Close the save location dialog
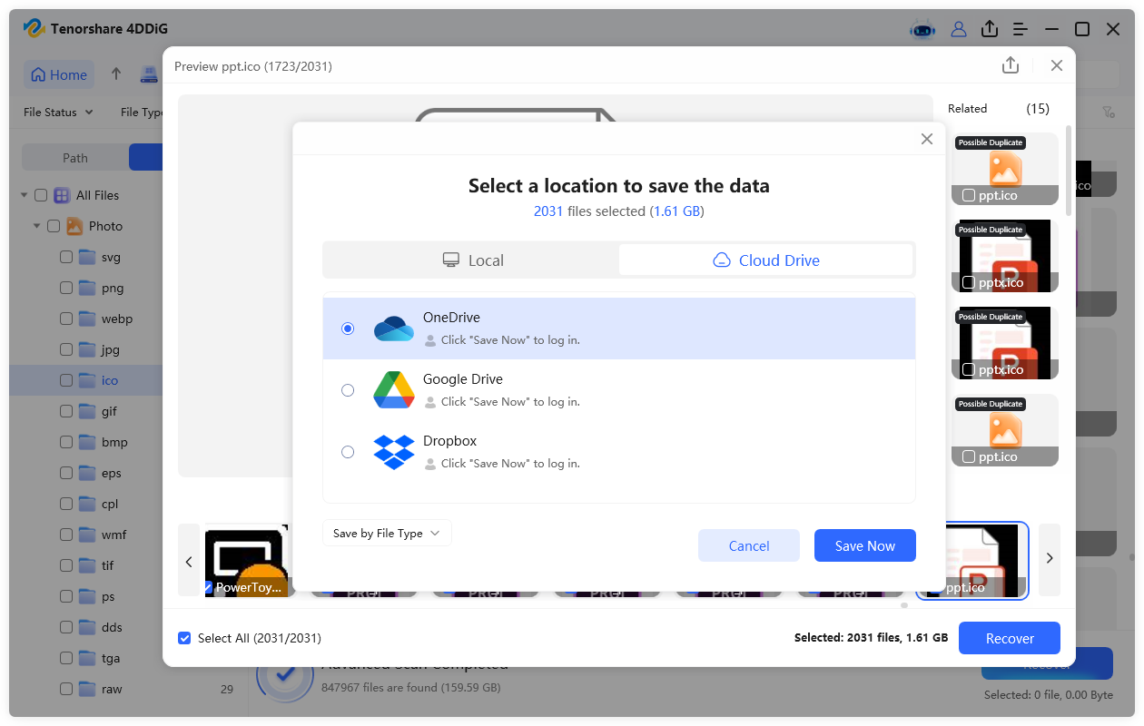Screen dimensions: 1144x726 tap(927, 139)
